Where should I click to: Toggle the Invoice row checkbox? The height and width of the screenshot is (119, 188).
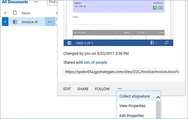click(5, 22)
